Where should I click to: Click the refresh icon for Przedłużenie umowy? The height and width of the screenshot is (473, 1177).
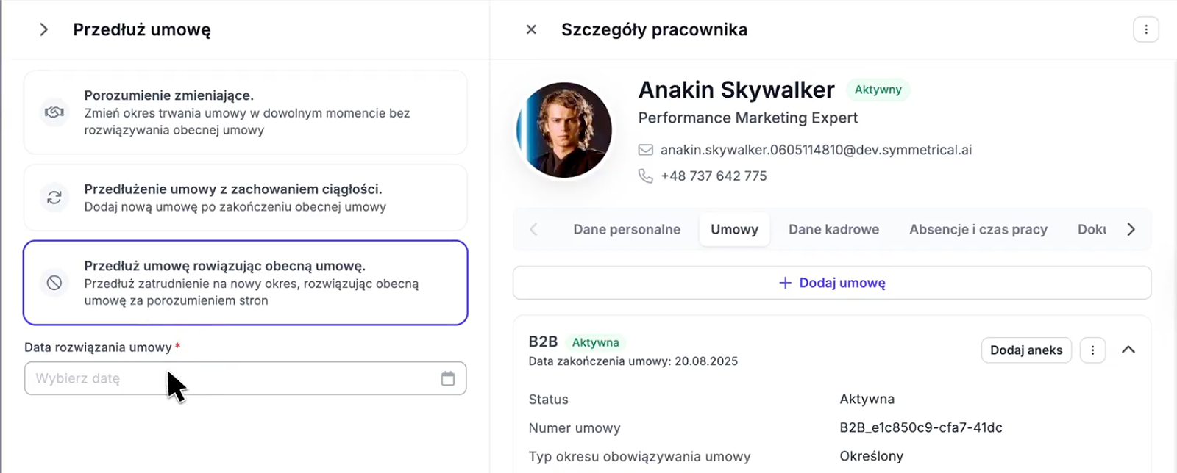(54, 198)
